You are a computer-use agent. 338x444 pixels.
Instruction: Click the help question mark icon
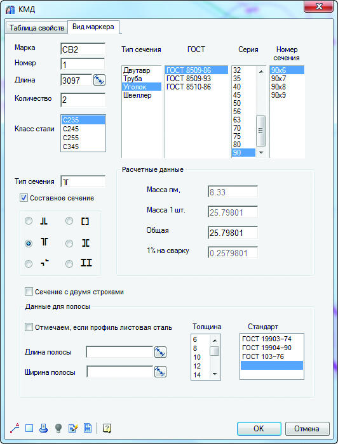point(107,428)
